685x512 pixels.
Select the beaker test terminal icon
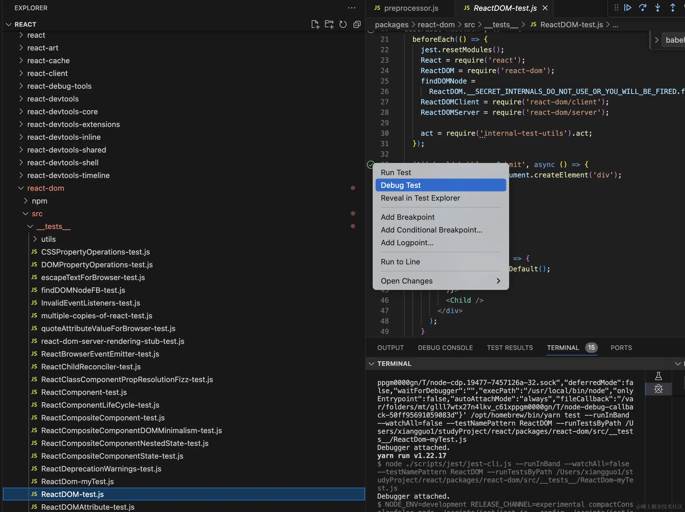[x=658, y=376]
